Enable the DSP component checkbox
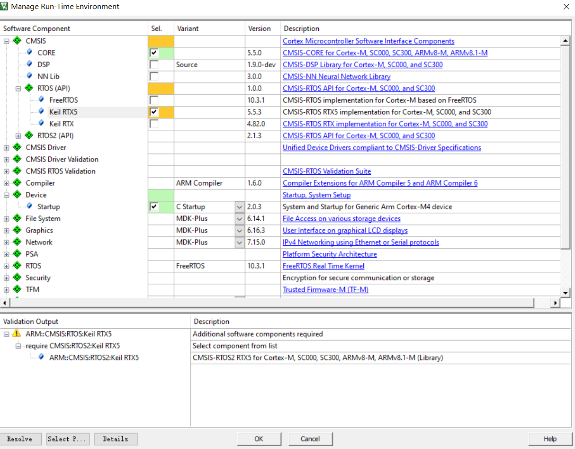575x449 pixels. [x=153, y=64]
